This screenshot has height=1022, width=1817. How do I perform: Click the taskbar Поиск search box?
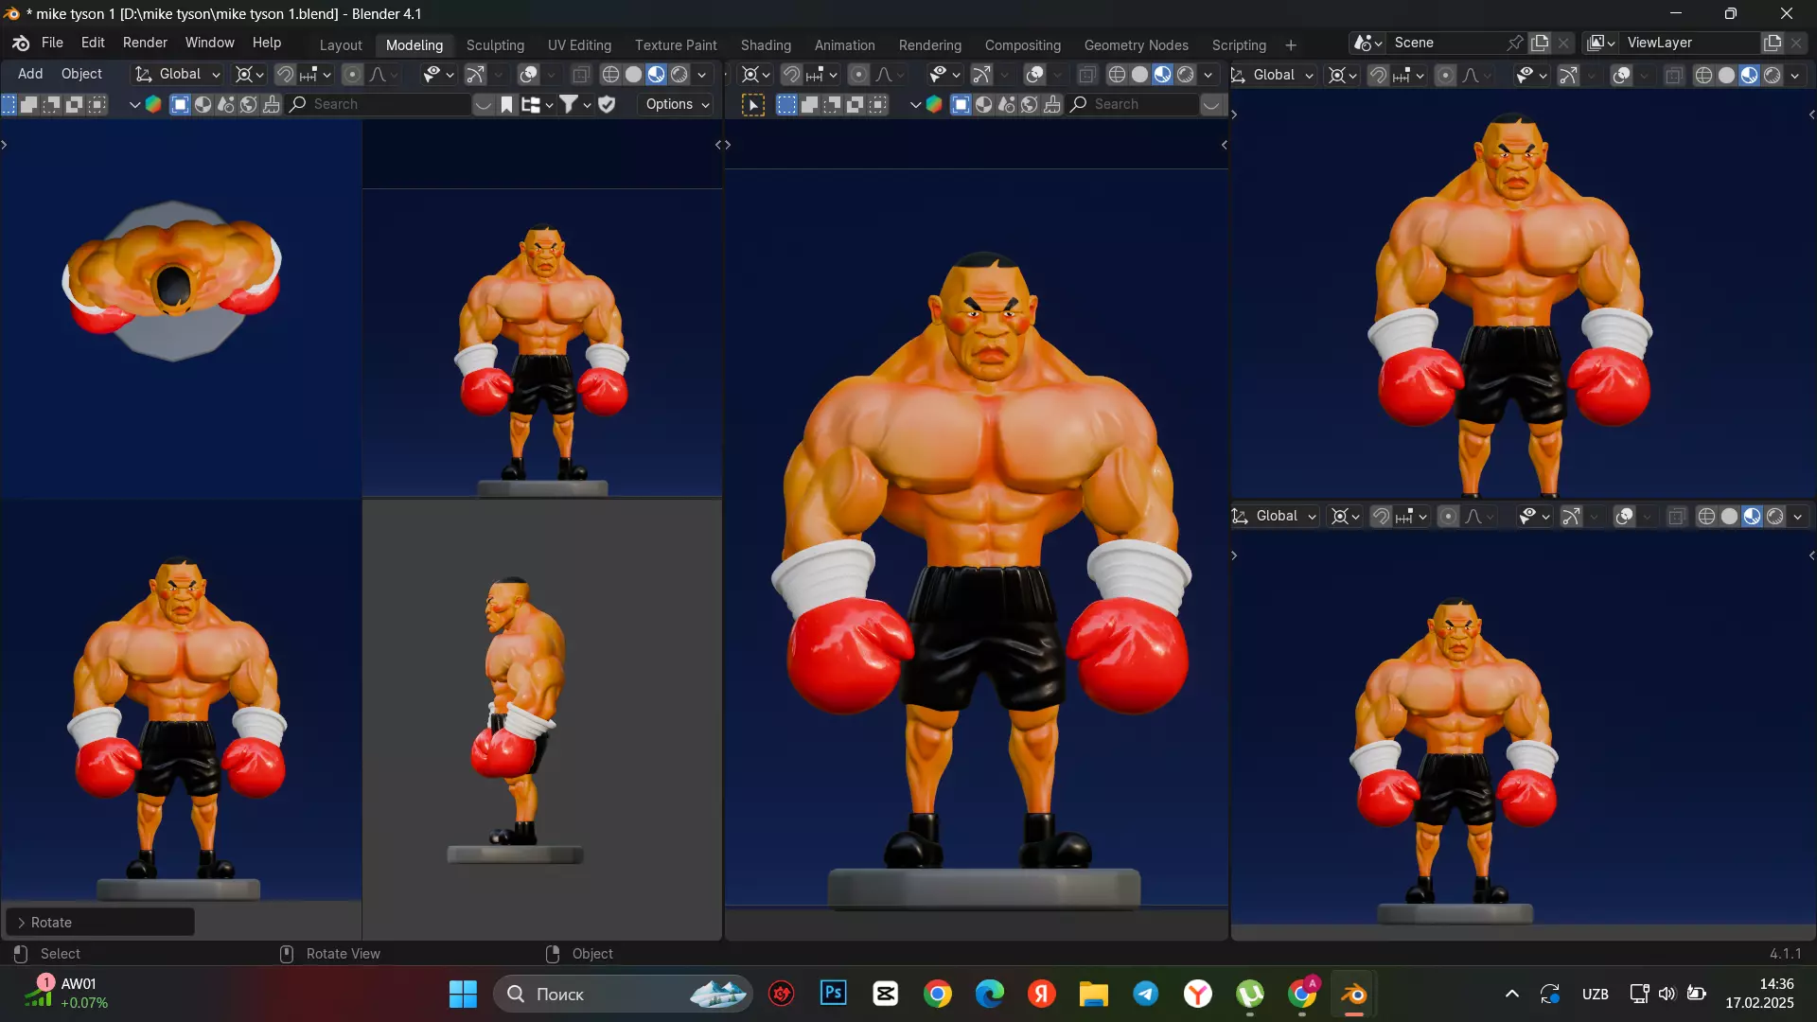point(624,994)
